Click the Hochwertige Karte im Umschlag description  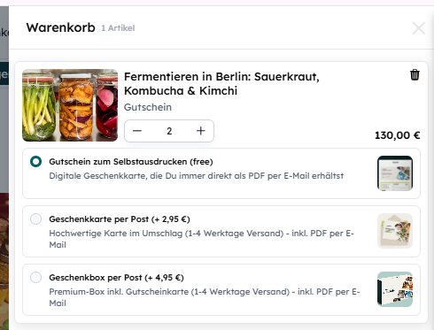(x=201, y=239)
